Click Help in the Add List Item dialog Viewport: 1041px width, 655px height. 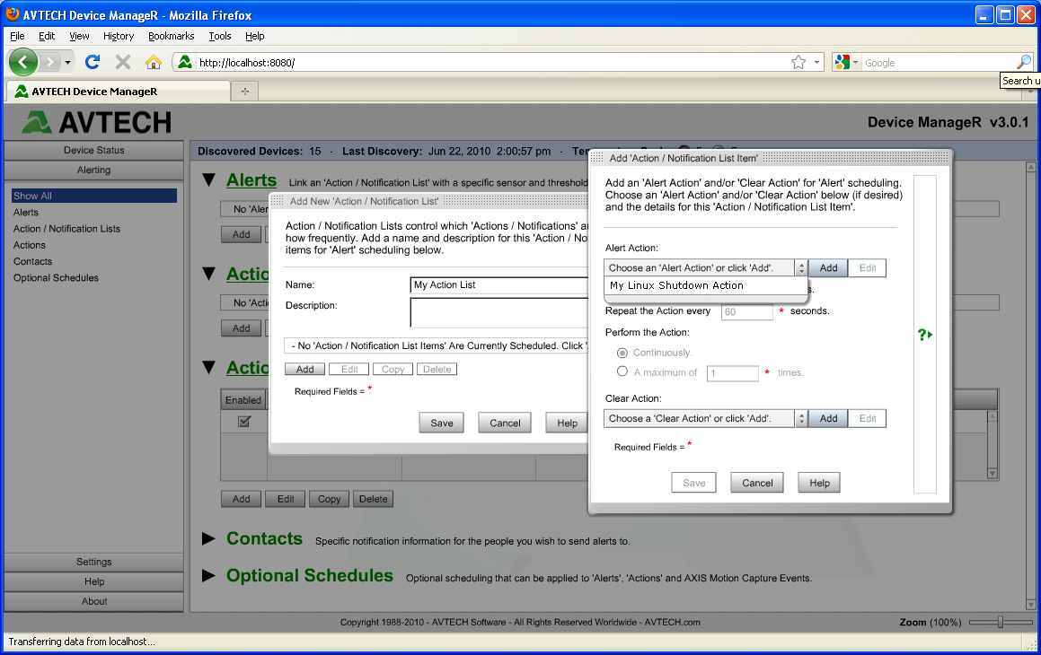point(819,483)
